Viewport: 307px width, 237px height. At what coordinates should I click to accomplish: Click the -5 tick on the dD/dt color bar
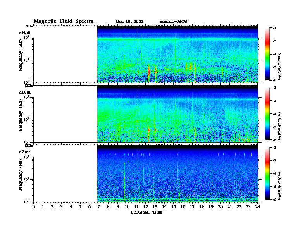[274, 127]
